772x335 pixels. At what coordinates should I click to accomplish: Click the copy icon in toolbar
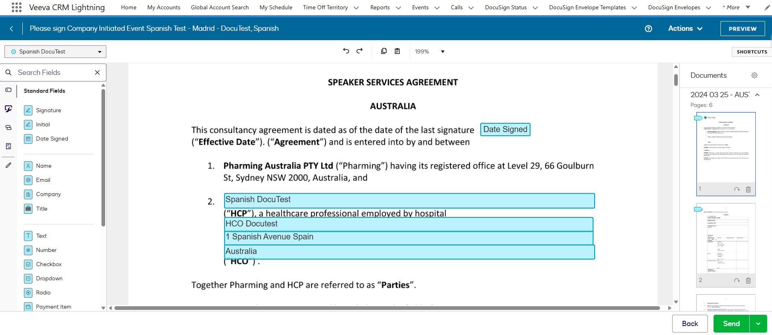pos(384,51)
